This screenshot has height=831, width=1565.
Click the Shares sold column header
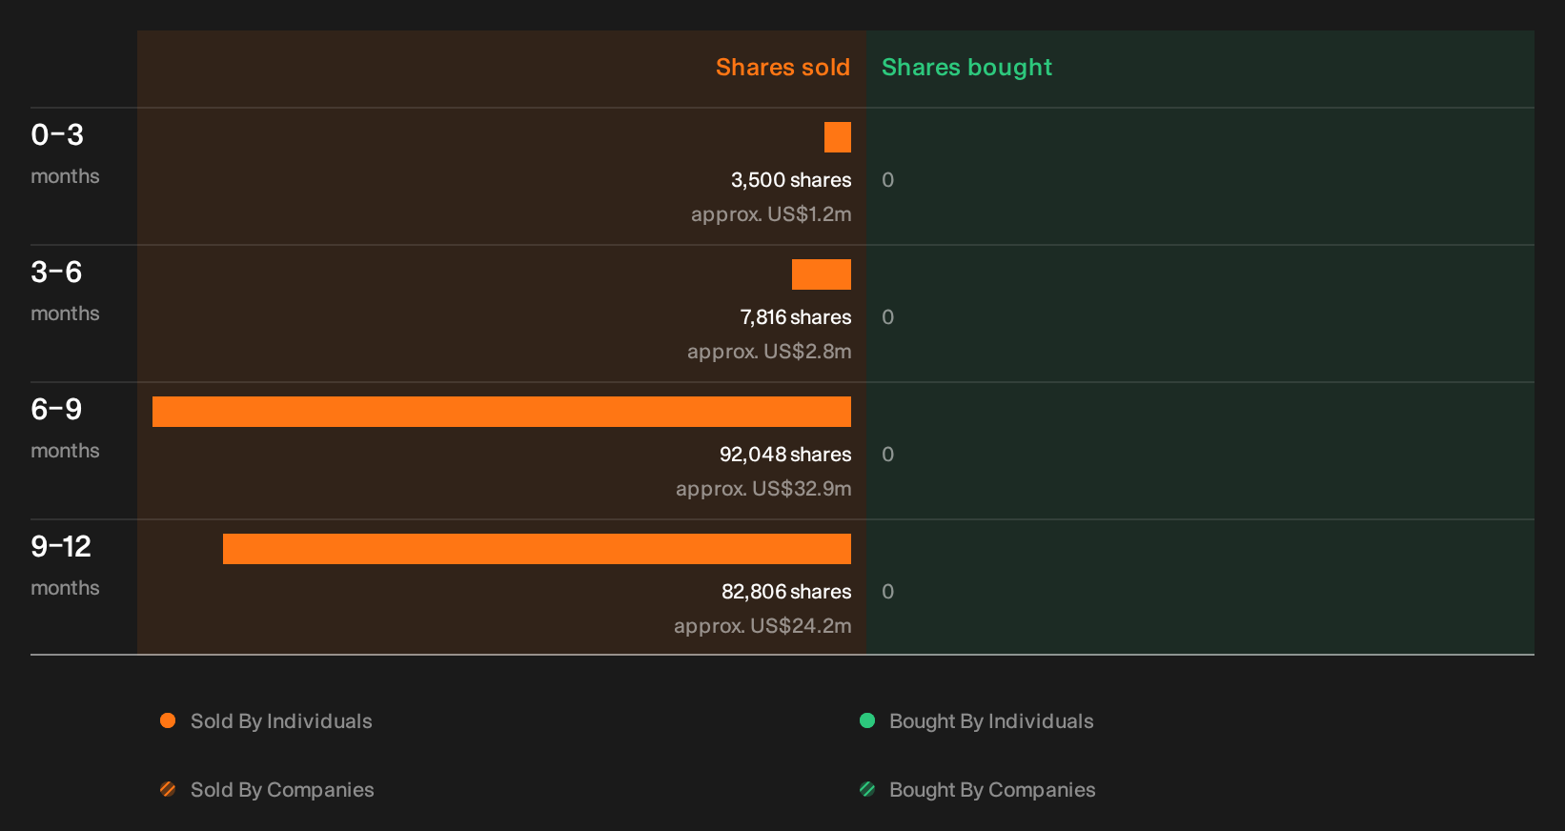[782, 68]
